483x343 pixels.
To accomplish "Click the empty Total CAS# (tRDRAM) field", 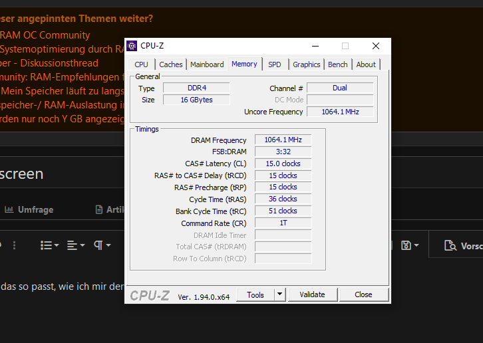I will 283,247.
